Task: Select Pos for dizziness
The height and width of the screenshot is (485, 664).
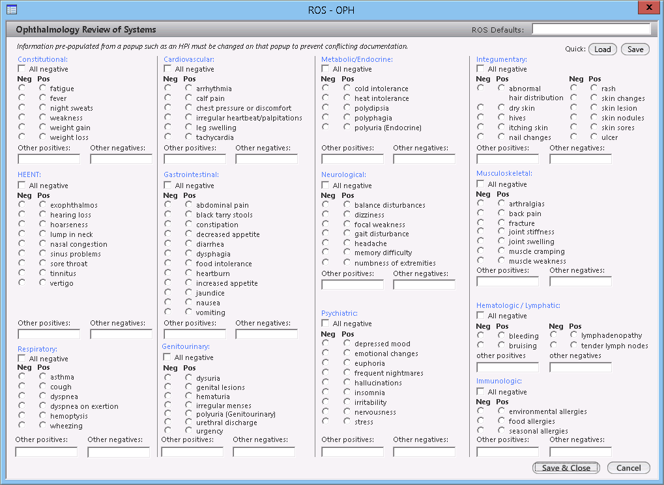Action: [347, 214]
